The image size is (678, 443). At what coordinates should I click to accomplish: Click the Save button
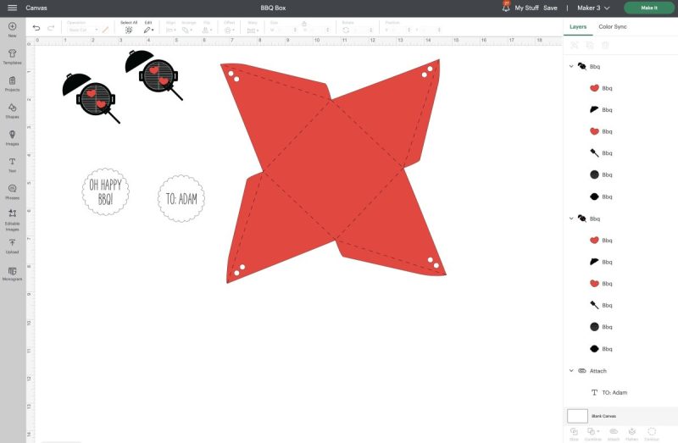(x=550, y=8)
